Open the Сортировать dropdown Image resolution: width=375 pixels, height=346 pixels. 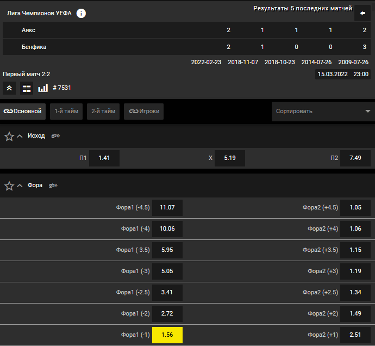[323, 112]
